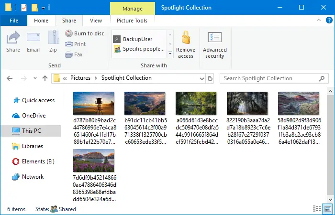Click the search magnifier icon
Image resolution: width=335 pixels, height=215 pixels.
tap(322, 78)
